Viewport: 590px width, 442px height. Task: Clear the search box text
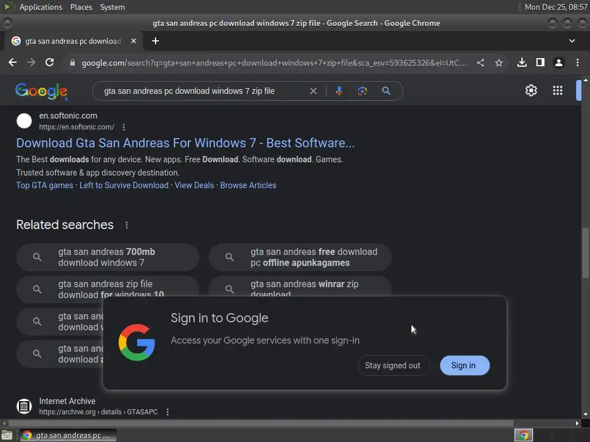(x=313, y=91)
